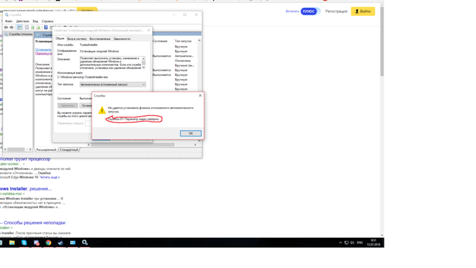Screen dimensions: 476x268
Task: Toggle the console tree toolbar icon
Action: coord(20,27)
